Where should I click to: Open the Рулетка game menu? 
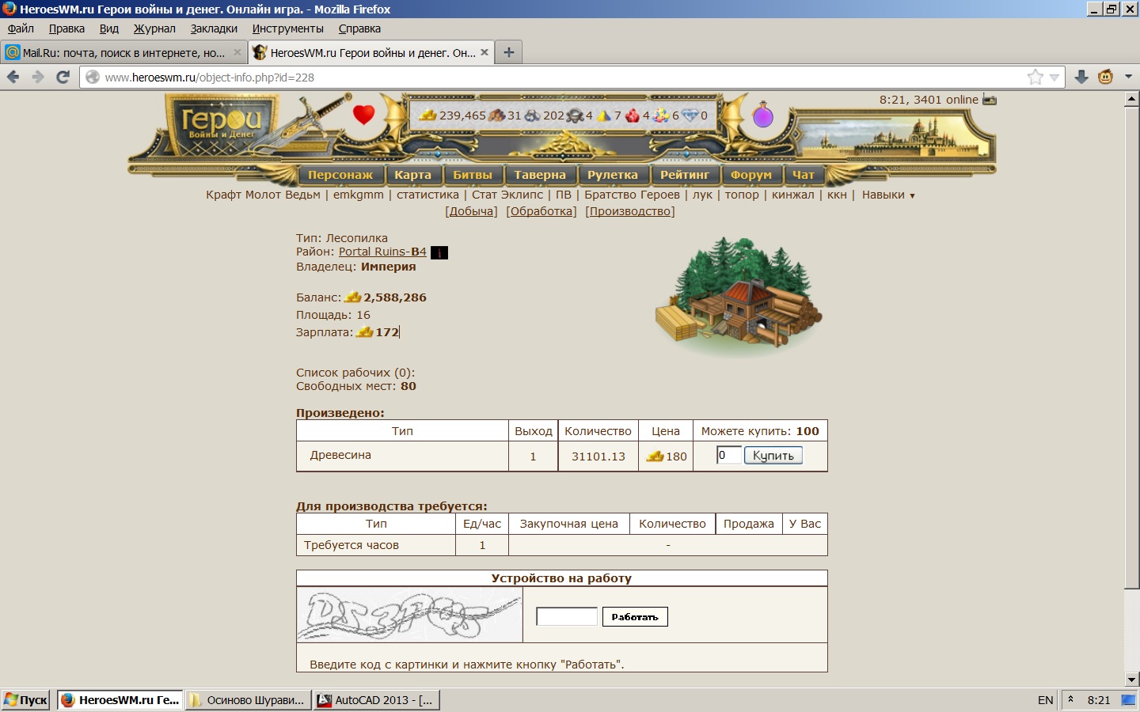(613, 175)
